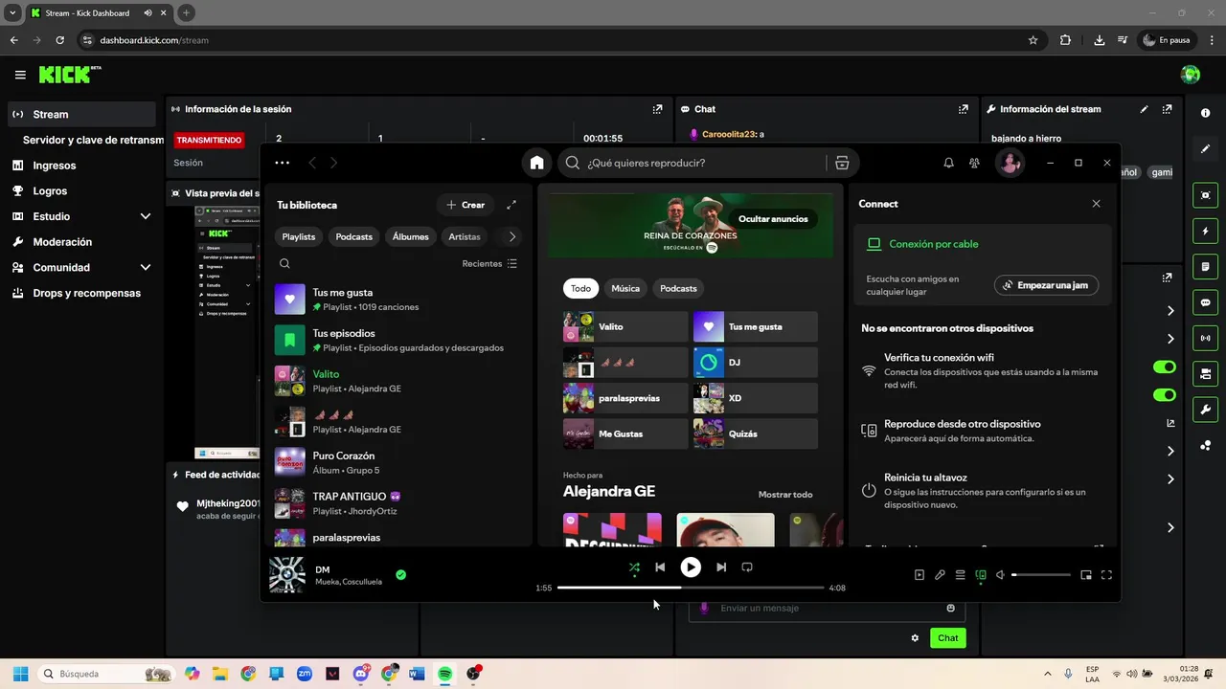
Task: Open the wrench tool in right rail
Action: point(1206,410)
